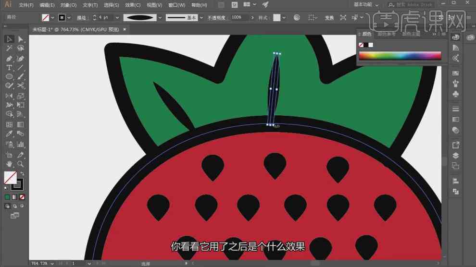Select the Mesh tool
Image resolution: width=476 pixels, height=267 pixels.
(9, 124)
